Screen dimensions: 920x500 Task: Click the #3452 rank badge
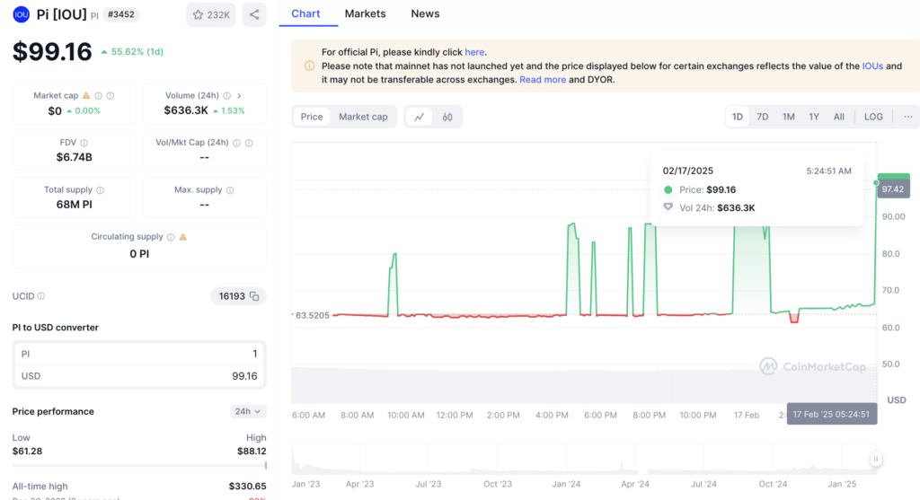121,14
